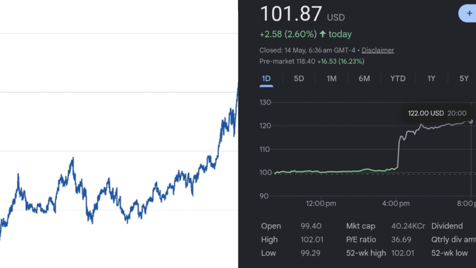Viewport: 476px width, 268px height.
Task: Switch to the 5D range tab
Action: coord(299,79)
